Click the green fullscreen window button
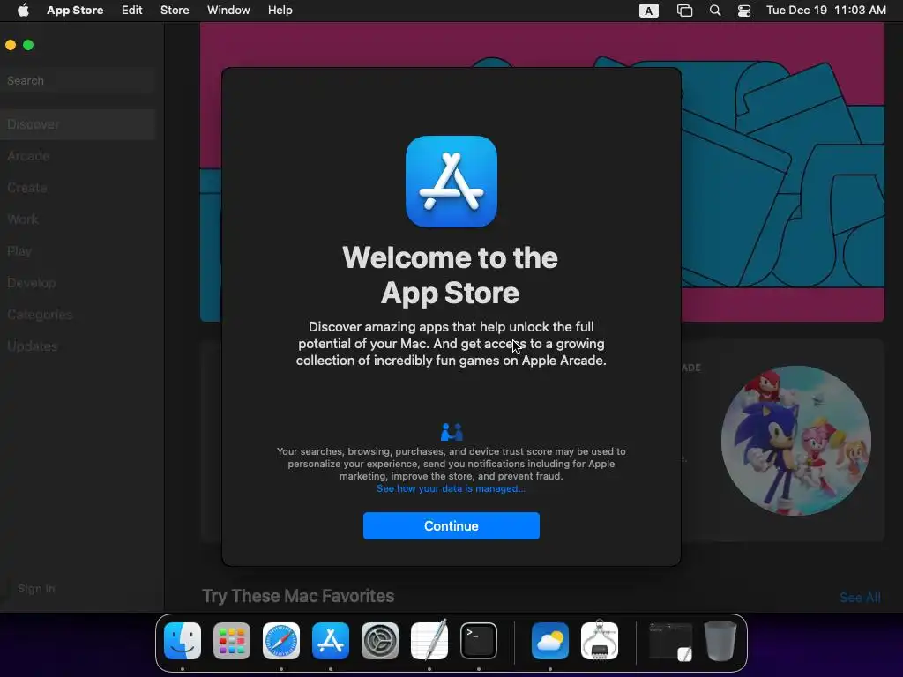 click(x=28, y=45)
